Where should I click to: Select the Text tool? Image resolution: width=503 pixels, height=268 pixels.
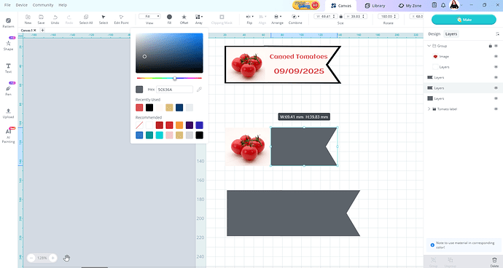click(8, 68)
